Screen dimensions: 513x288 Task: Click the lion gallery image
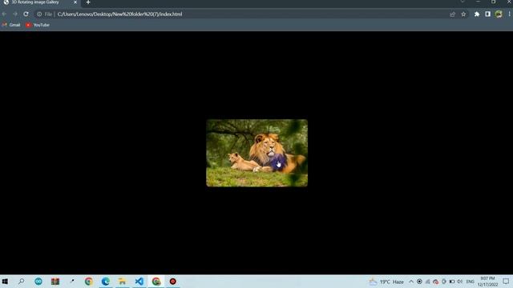click(x=256, y=153)
